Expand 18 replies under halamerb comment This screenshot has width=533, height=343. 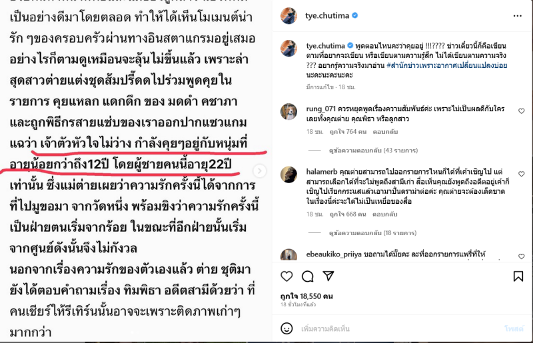pos(372,233)
